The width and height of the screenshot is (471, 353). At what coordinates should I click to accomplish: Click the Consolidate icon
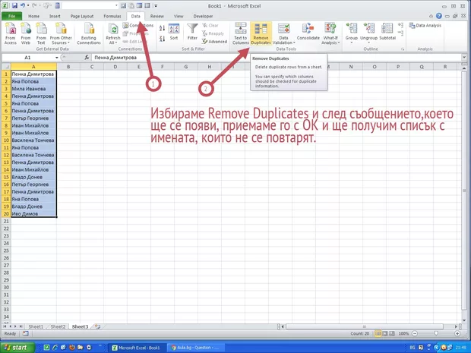tap(308, 33)
